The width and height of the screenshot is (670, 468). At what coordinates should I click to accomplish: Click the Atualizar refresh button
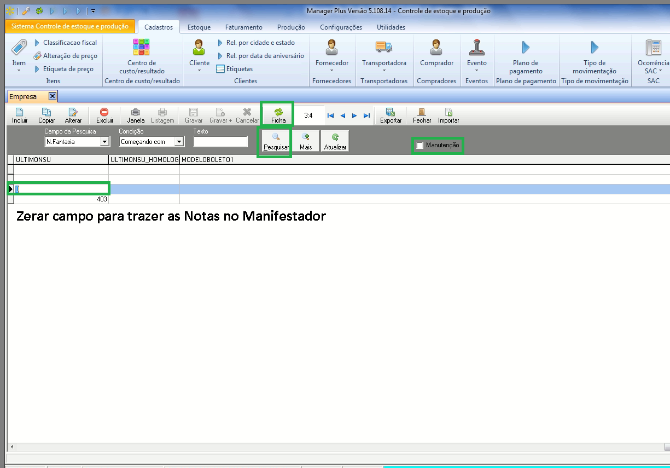[x=335, y=141]
